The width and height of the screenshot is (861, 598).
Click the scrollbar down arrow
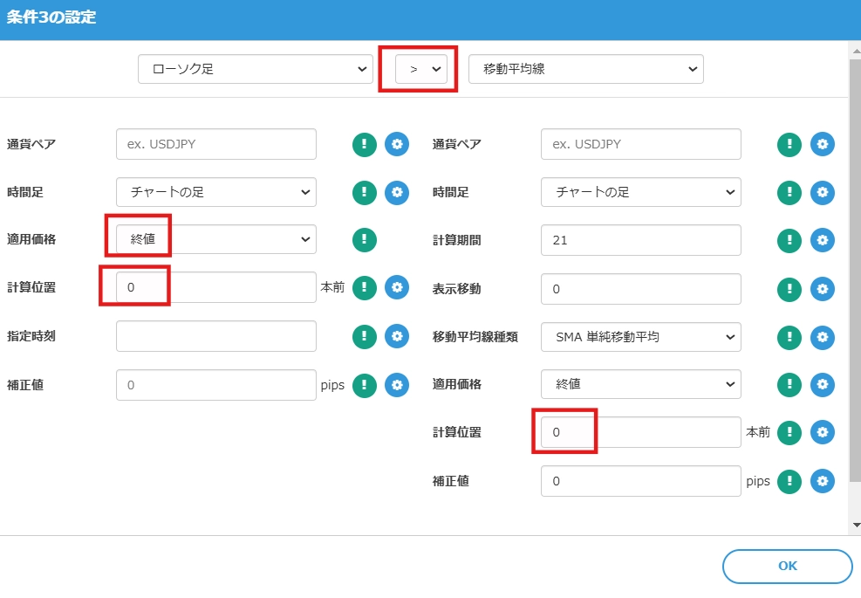pyautogui.click(x=855, y=525)
